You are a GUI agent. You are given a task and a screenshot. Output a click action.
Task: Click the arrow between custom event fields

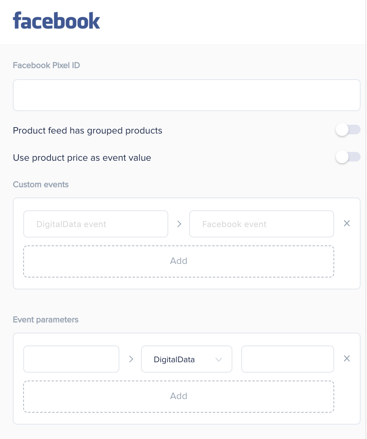click(179, 224)
